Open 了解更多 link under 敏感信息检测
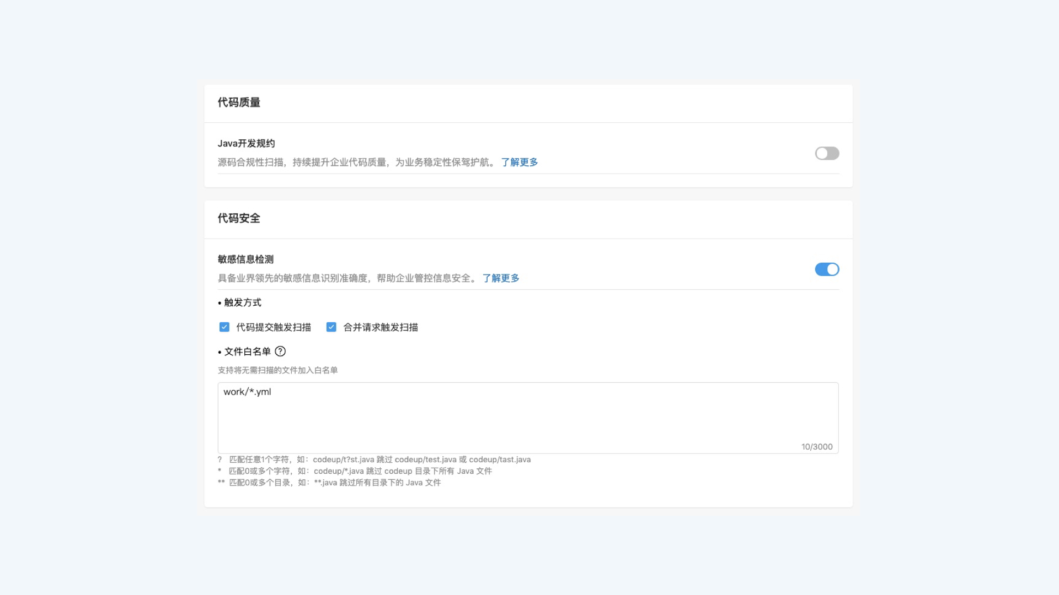The width and height of the screenshot is (1059, 595). [x=501, y=278]
